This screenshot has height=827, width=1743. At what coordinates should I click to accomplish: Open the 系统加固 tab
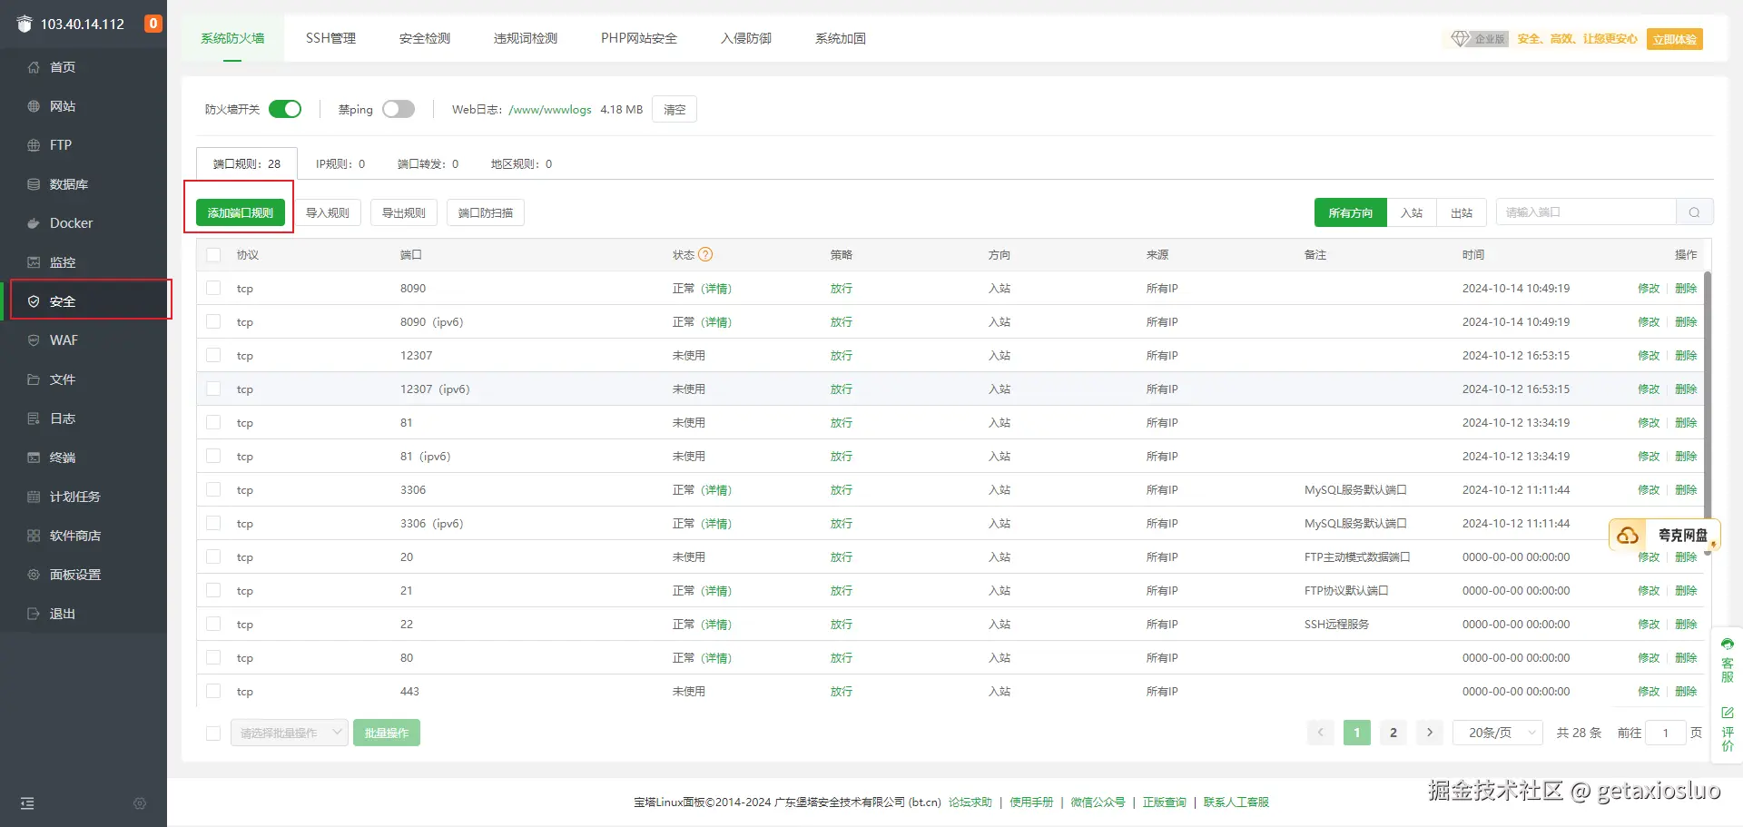pyautogui.click(x=841, y=38)
